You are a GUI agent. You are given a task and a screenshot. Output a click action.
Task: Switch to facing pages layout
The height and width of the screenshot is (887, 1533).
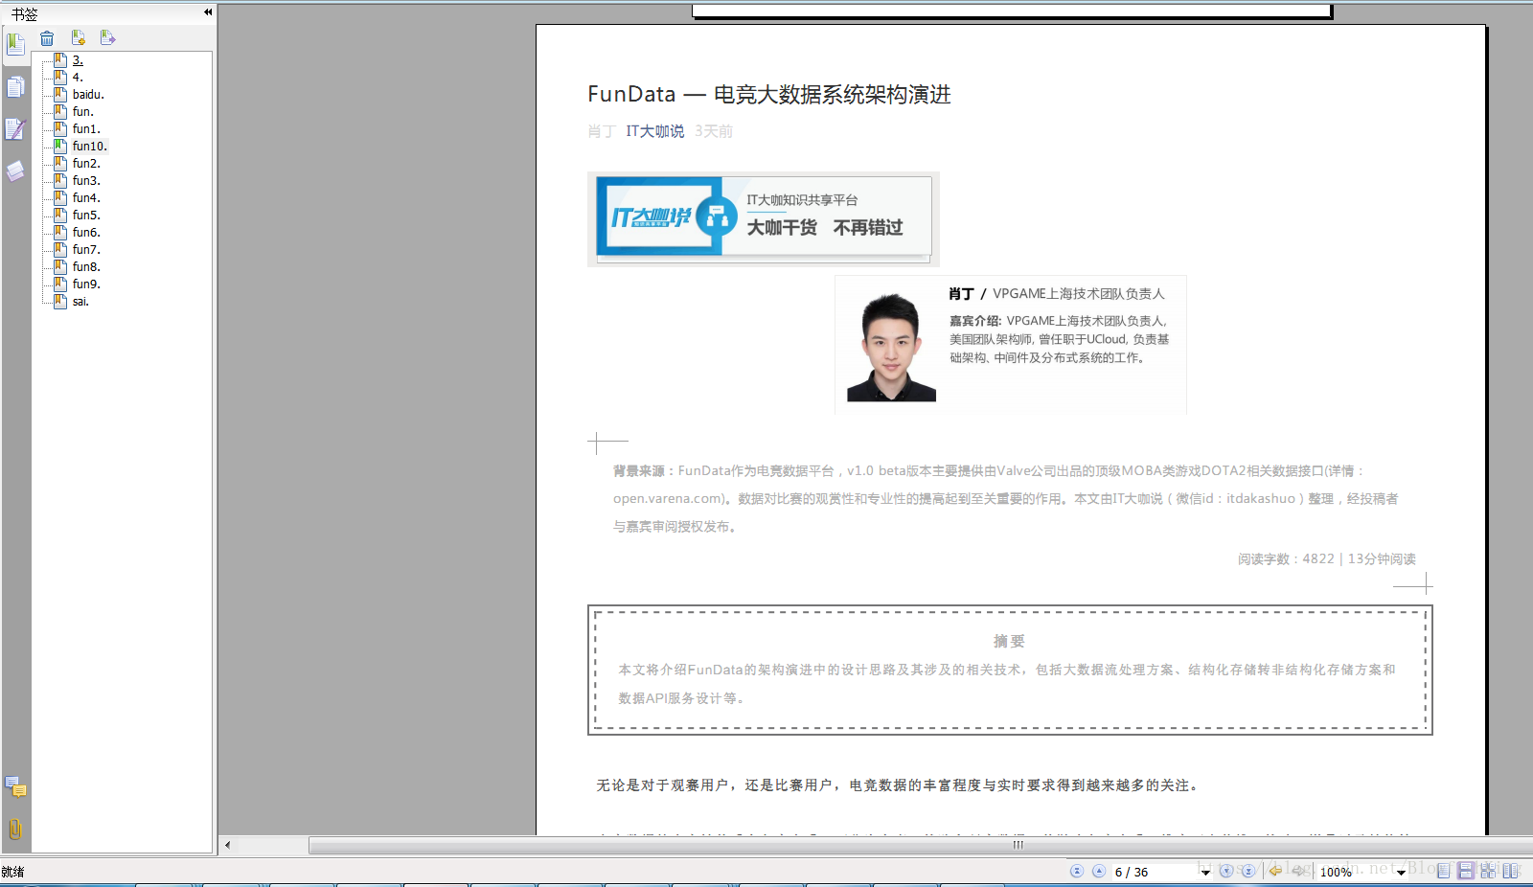(1511, 871)
